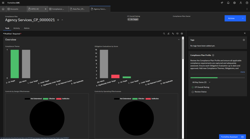This screenshot has height=139, width=250.
Task: Click the key items progress bar
Action: [217, 78]
